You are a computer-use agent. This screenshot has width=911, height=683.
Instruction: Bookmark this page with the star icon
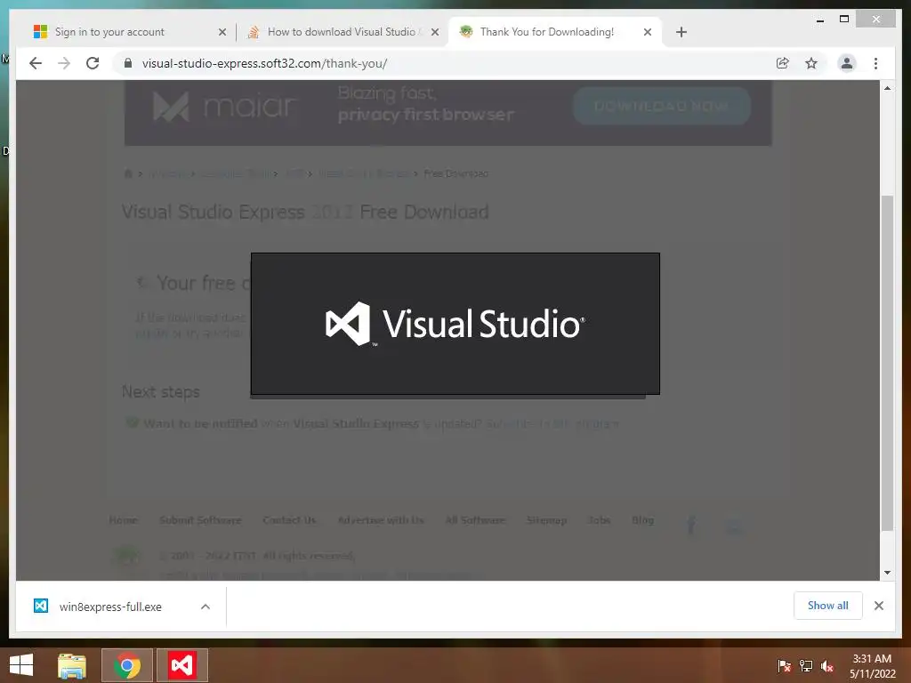click(811, 63)
